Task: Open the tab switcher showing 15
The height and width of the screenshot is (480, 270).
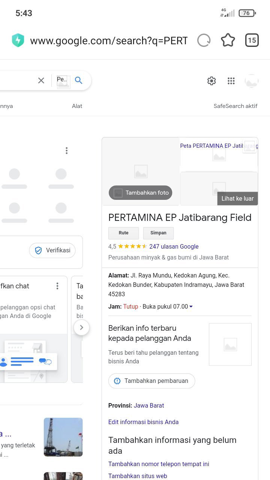Action: pyautogui.click(x=252, y=40)
